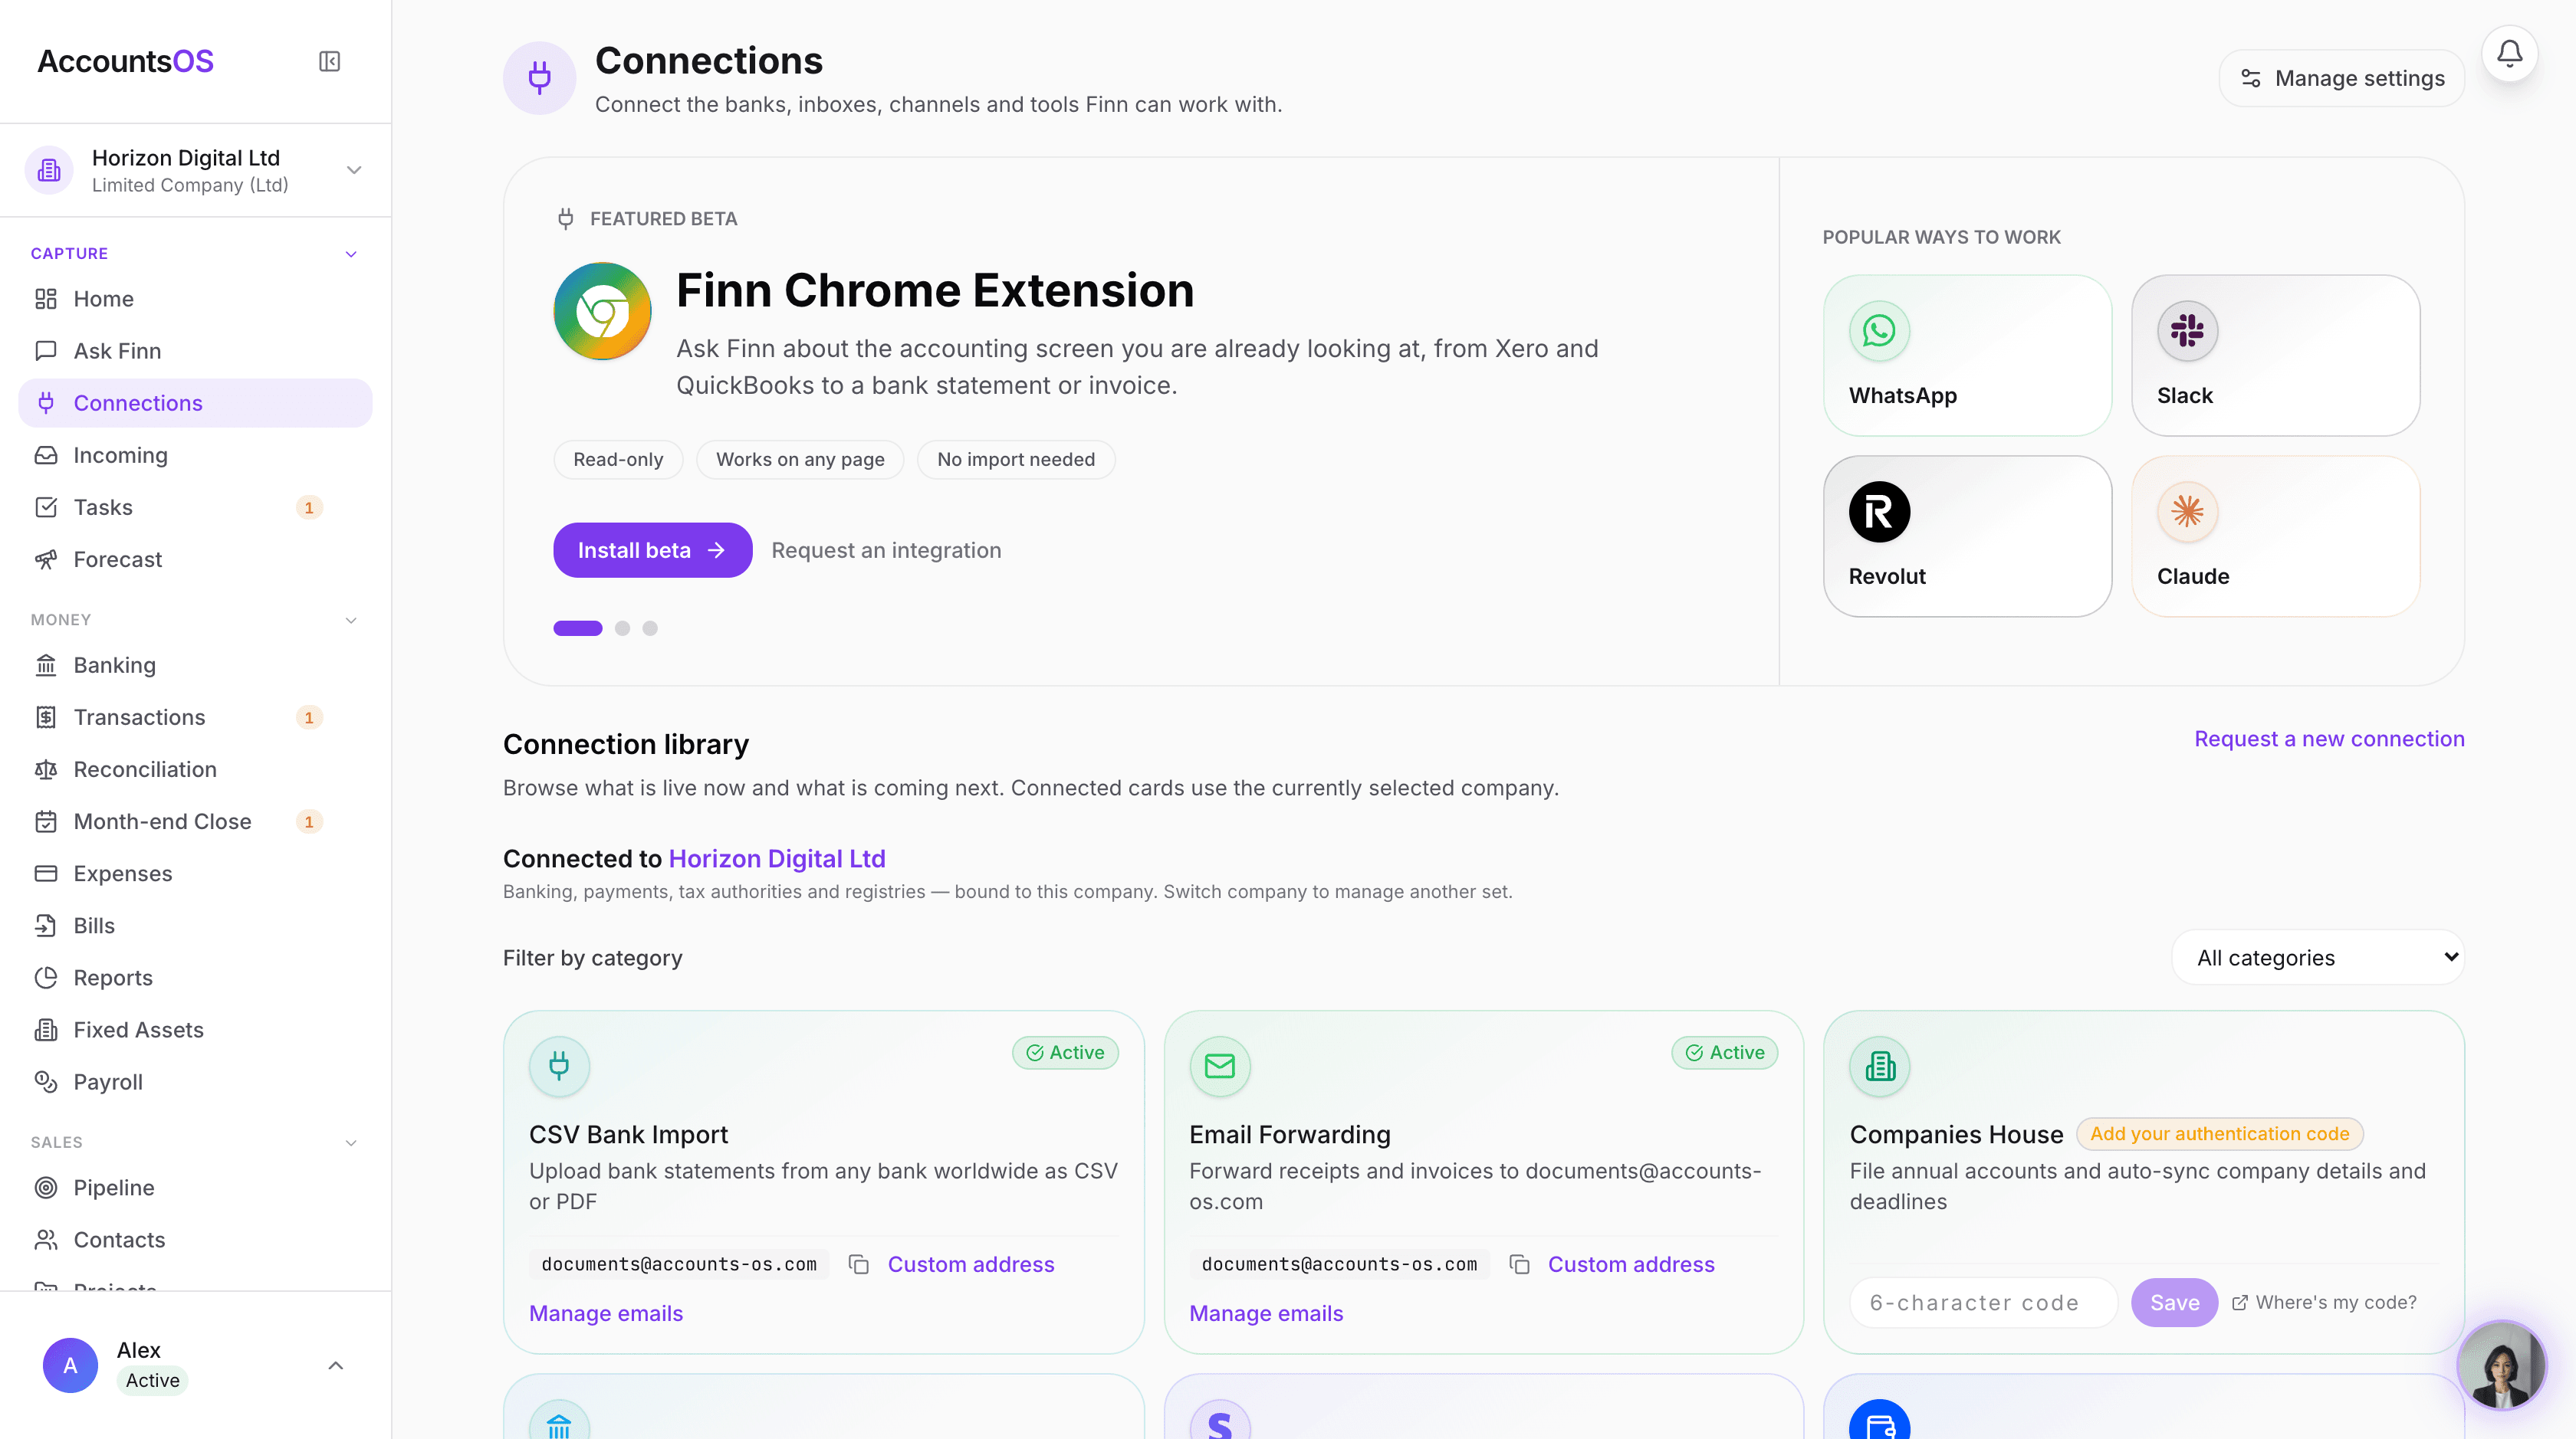Click Request an integration link
Screen dimensions: 2576x1439
pyautogui.click(x=886, y=549)
